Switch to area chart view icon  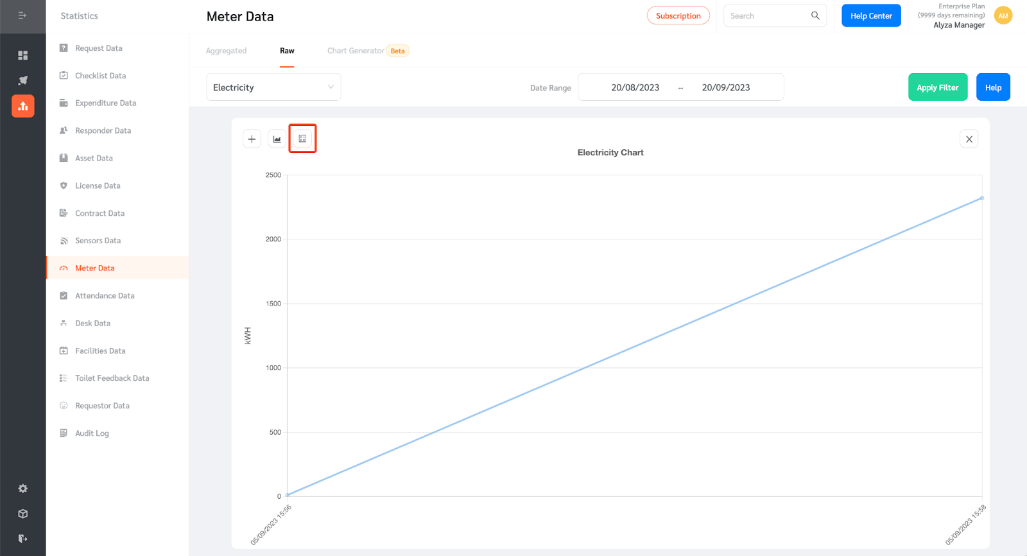click(277, 139)
